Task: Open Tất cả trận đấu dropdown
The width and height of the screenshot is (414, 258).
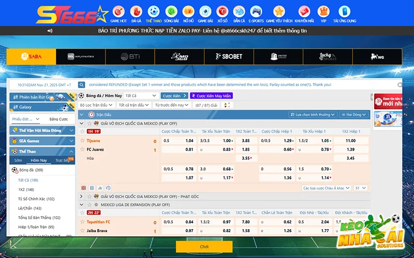Action: coord(134,105)
